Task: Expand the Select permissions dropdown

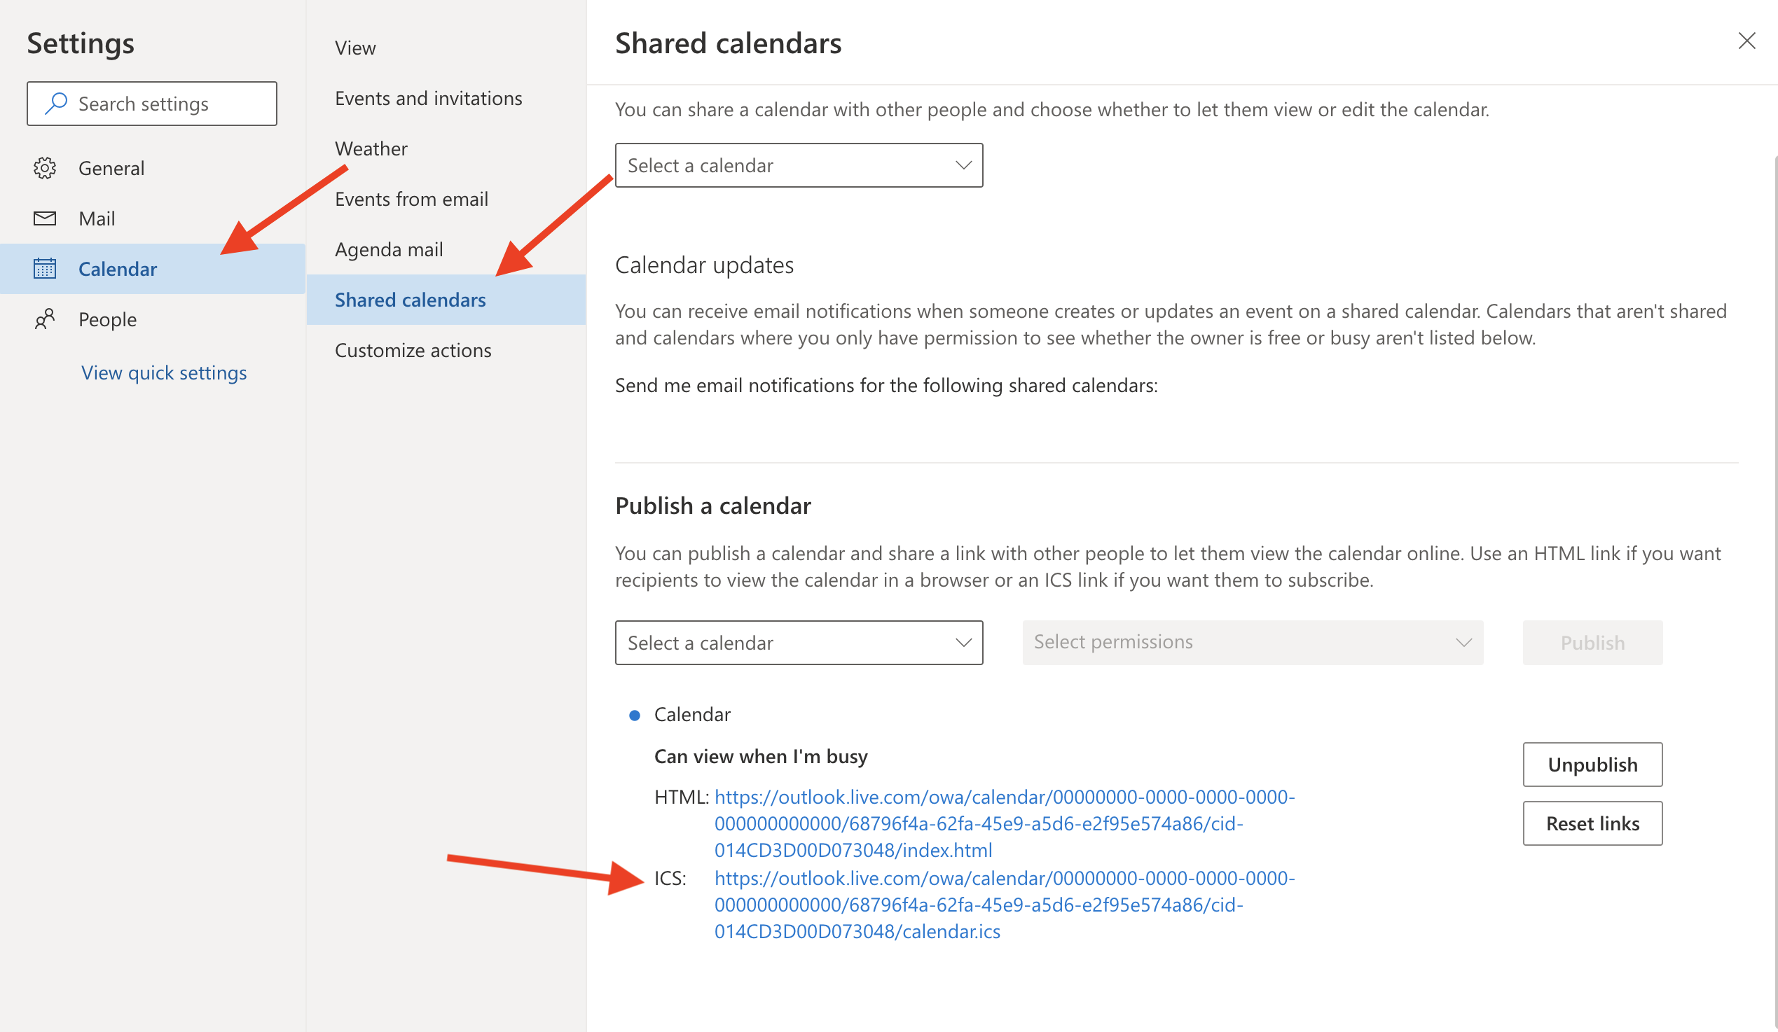Action: 1253,642
